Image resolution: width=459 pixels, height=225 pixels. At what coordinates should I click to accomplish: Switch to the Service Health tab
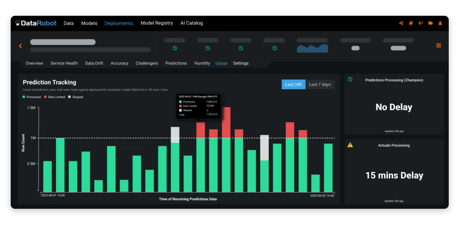point(64,63)
